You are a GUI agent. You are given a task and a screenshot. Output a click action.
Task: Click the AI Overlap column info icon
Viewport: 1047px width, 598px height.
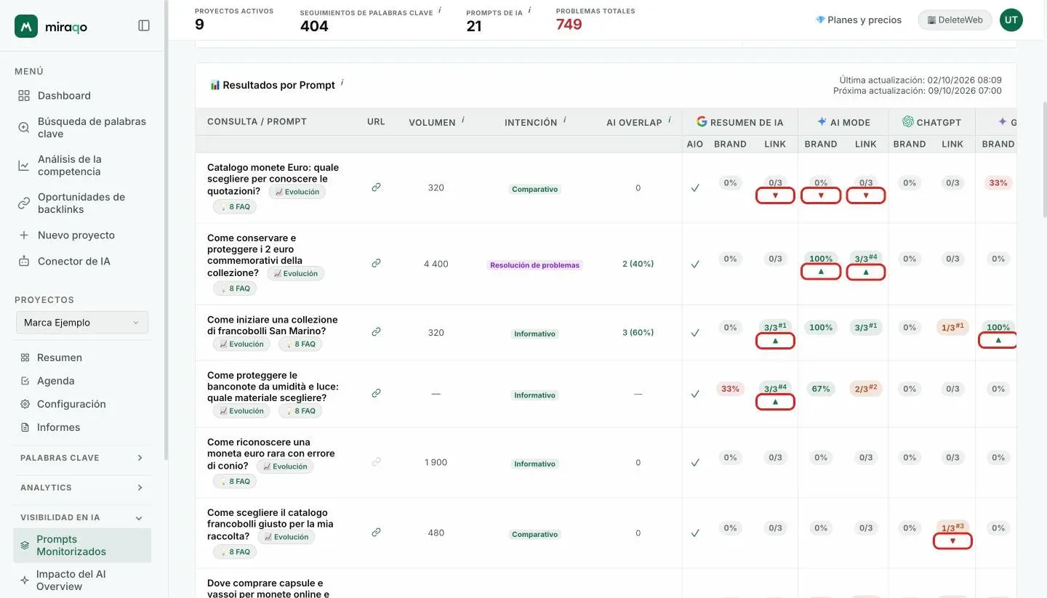(669, 120)
